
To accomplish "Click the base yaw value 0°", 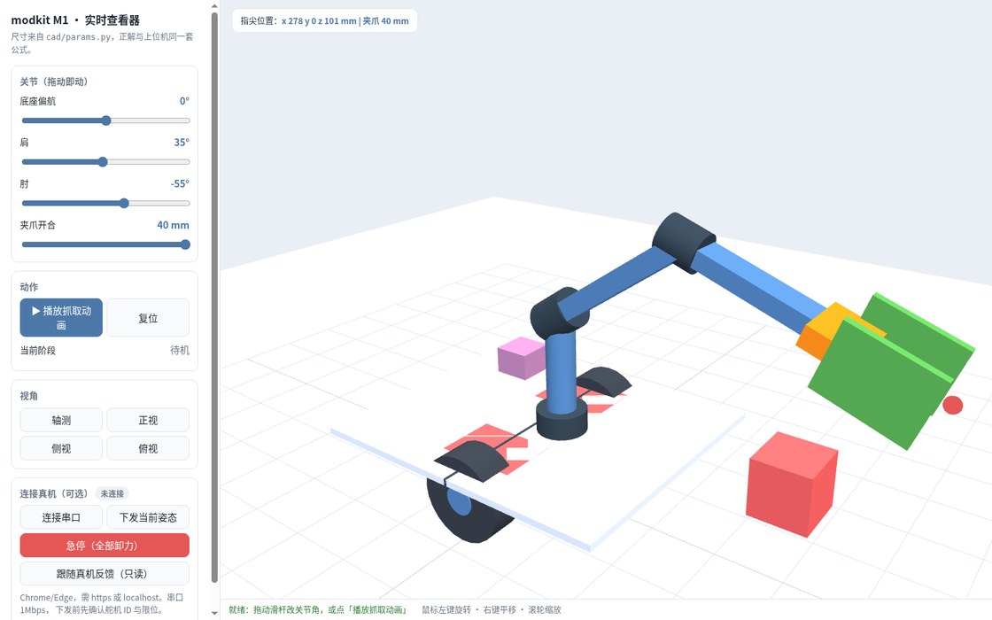I will tap(184, 101).
